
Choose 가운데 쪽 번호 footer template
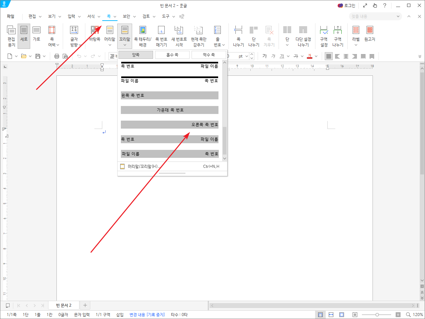tap(170, 110)
